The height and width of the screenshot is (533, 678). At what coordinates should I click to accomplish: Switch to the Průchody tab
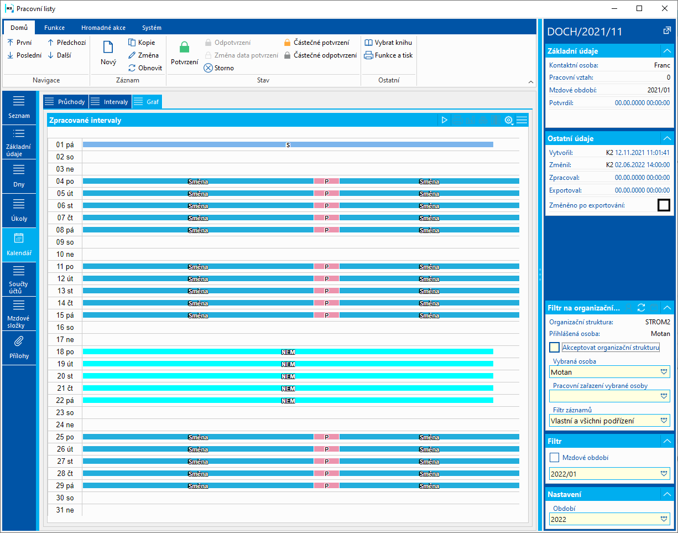(x=66, y=102)
